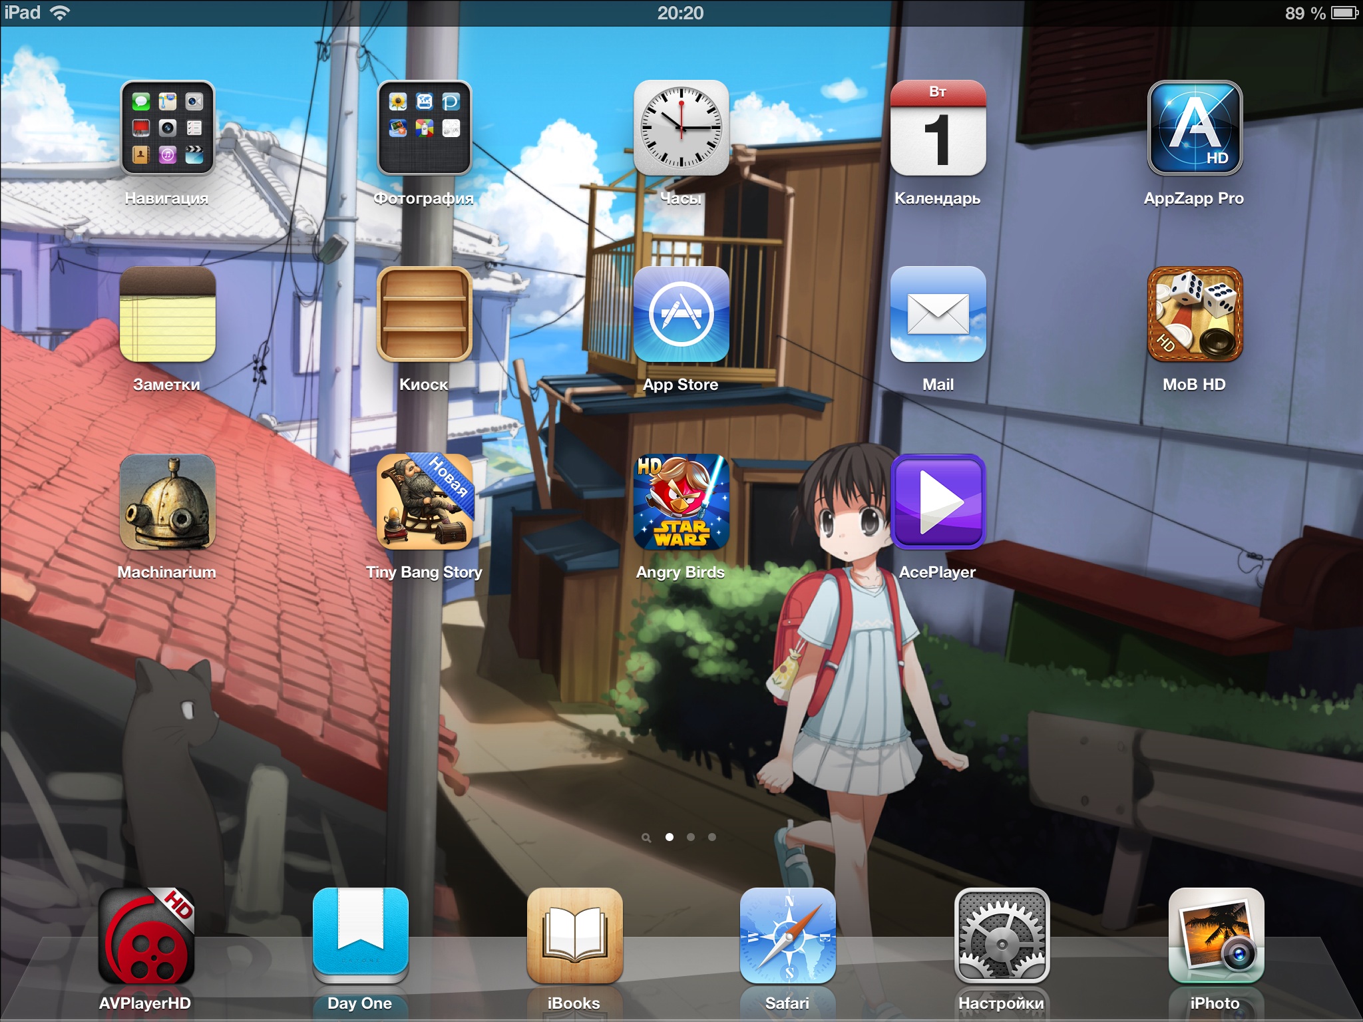Open the Фотография folder
This screenshot has width=1363, height=1022.
click(x=424, y=128)
